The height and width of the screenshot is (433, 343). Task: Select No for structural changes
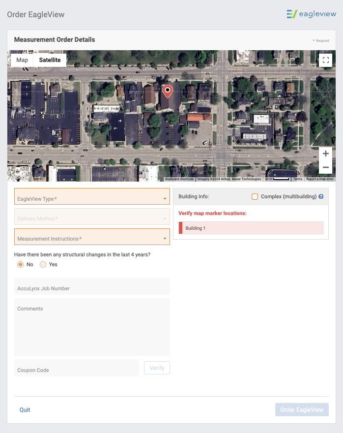click(x=21, y=264)
